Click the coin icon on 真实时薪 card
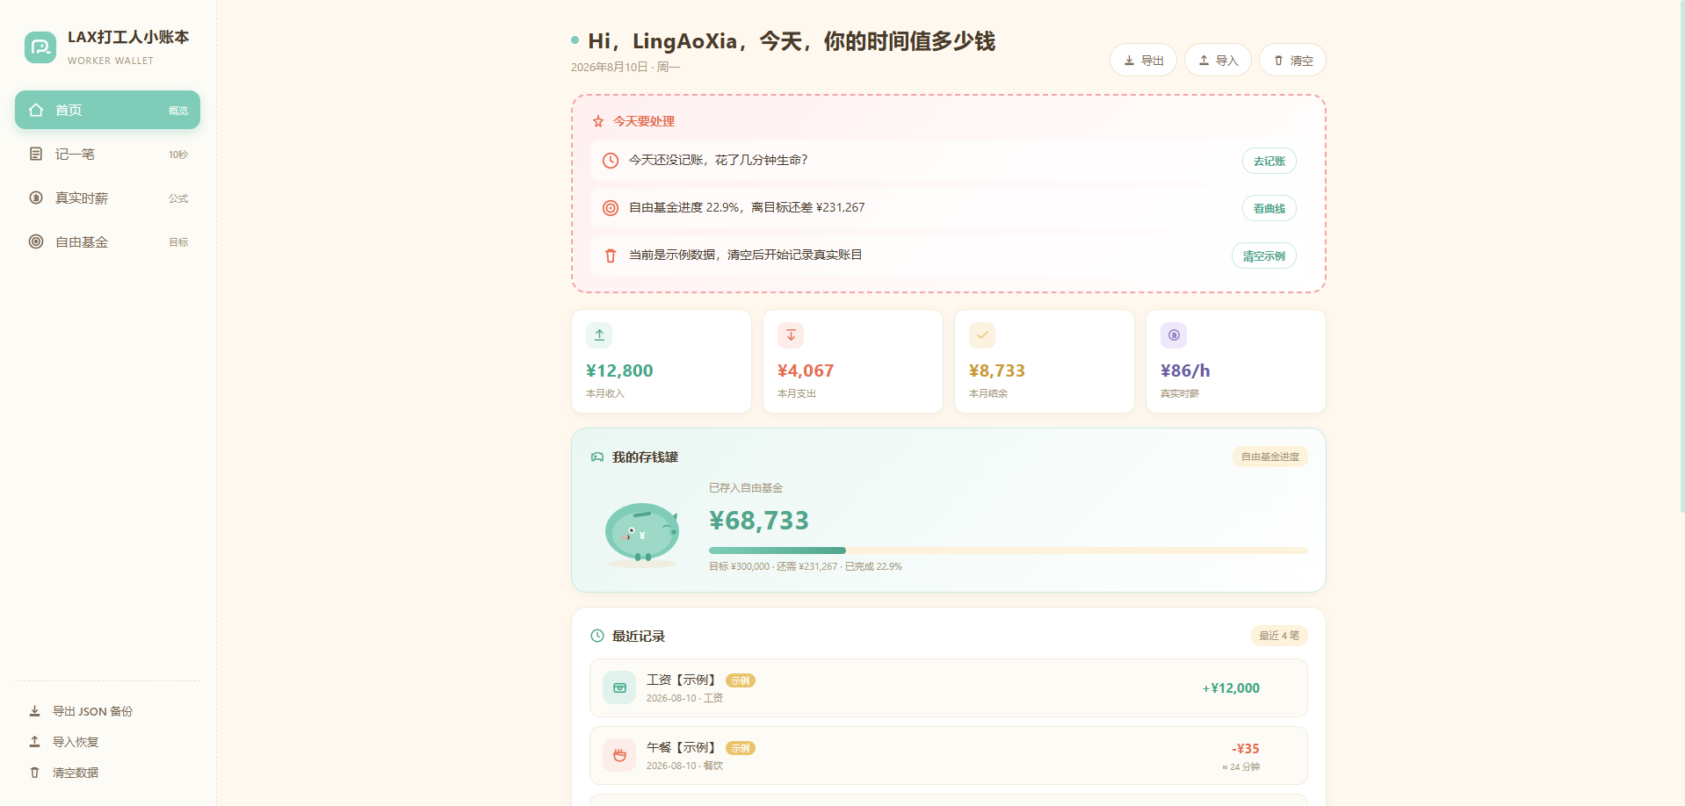Image resolution: width=1685 pixels, height=806 pixels. [1174, 335]
